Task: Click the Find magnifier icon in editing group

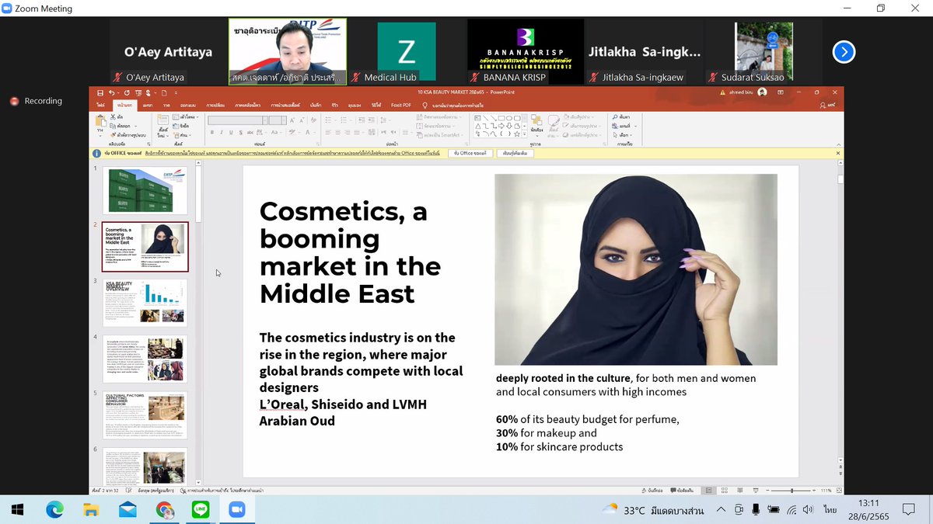Action: coord(616,116)
